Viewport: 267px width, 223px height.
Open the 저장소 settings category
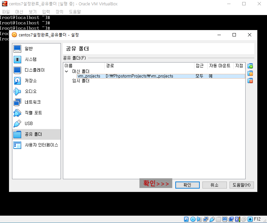click(x=36, y=81)
